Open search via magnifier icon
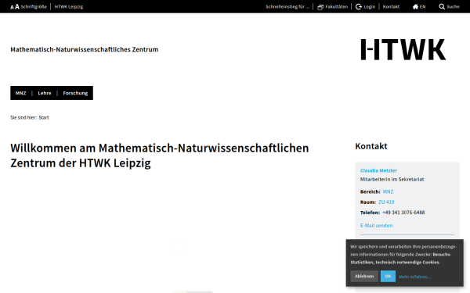The height and width of the screenshot is (293, 470). point(442,6)
